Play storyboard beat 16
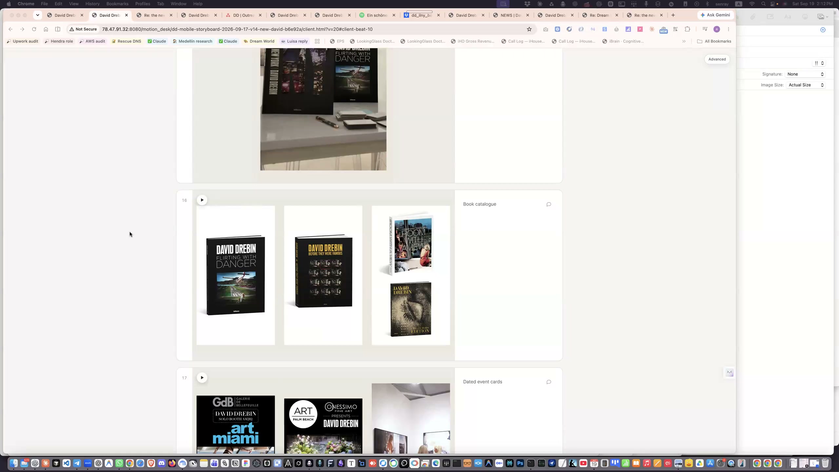 click(x=202, y=200)
